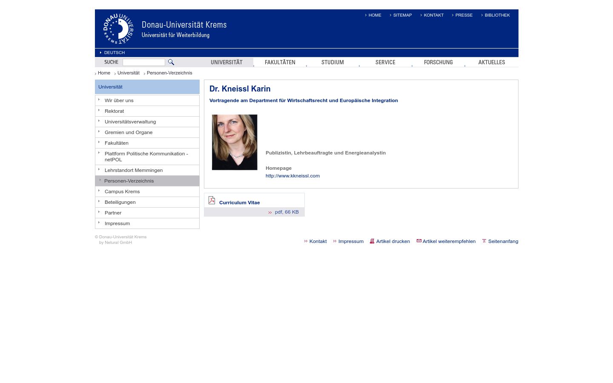613x383 pixels.
Task: Go to Universität breadcrumb
Action: pyautogui.click(x=128, y=73)
